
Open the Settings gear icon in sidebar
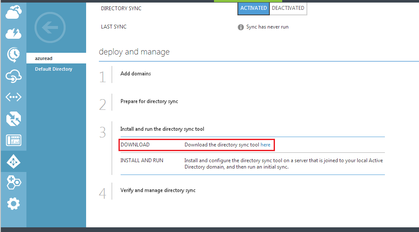coord(14,204)
